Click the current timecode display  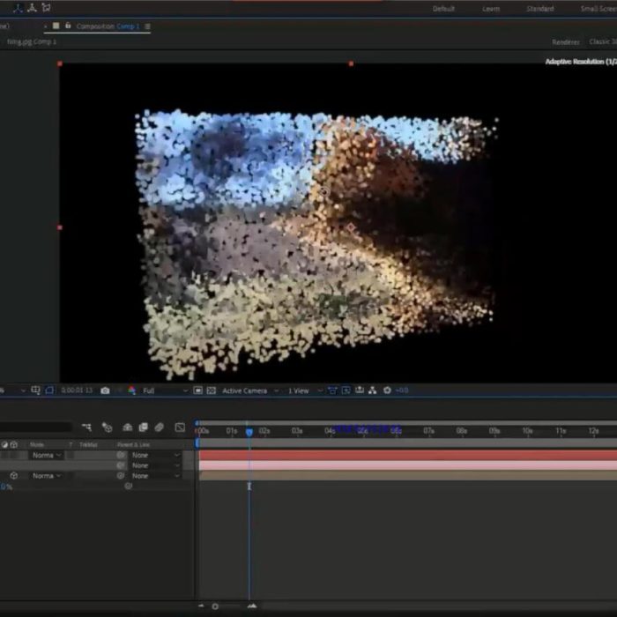pos(77,390)
